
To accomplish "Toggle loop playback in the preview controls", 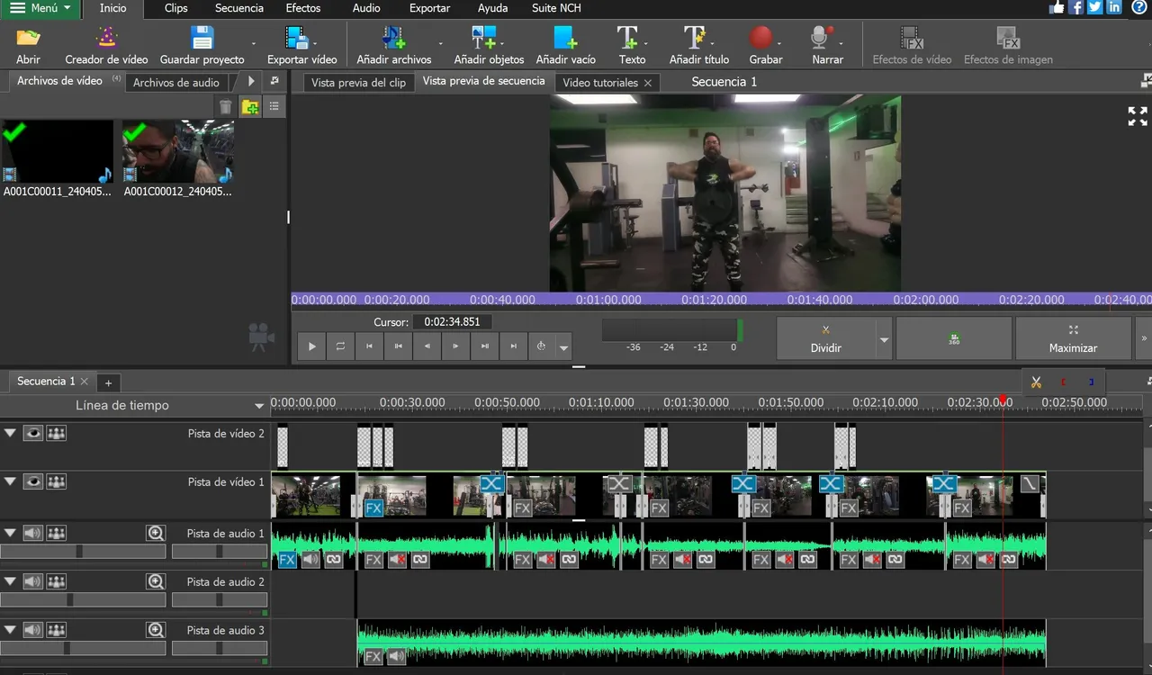I will click(x=340, y=346).
